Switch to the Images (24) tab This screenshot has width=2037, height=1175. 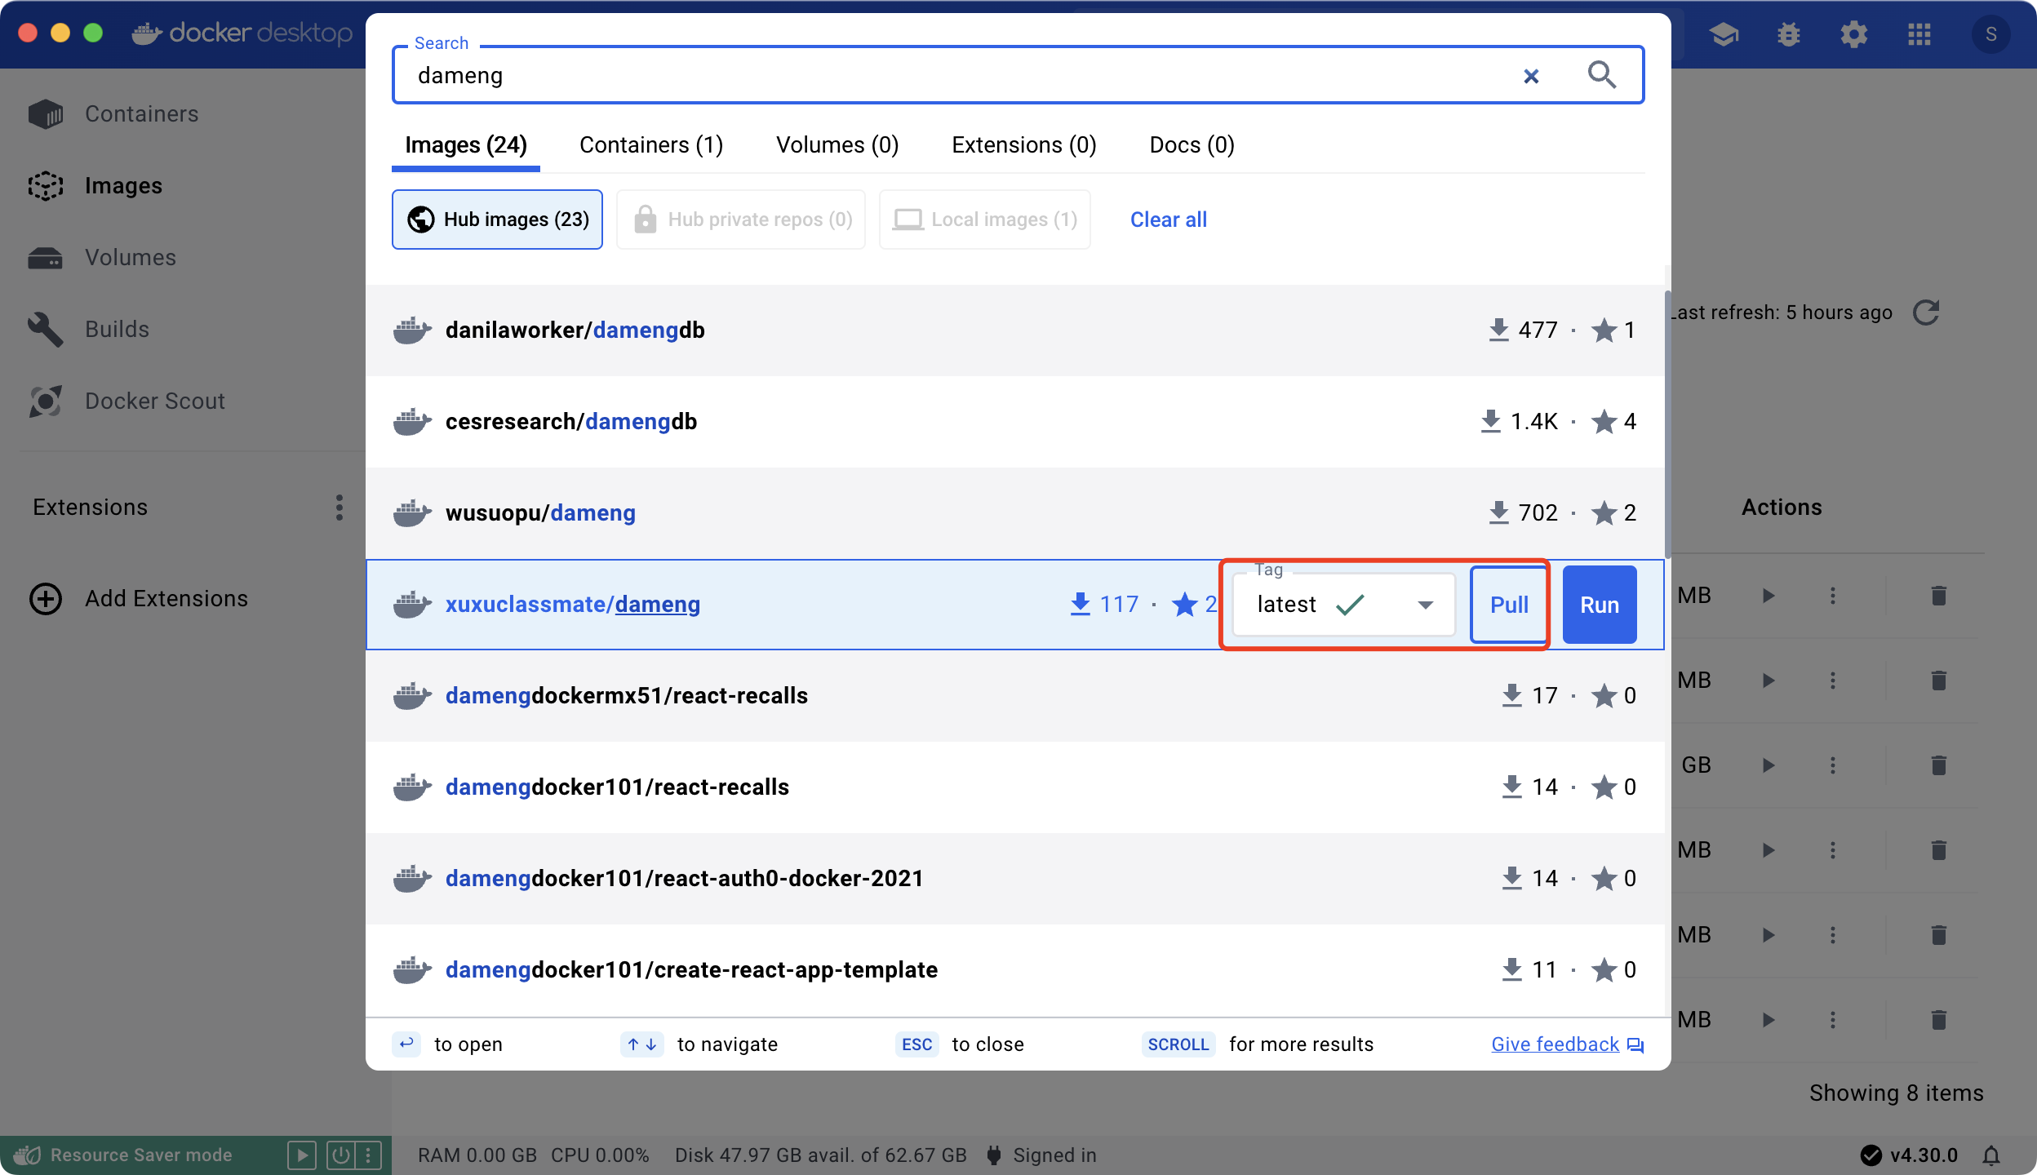click(x=466, y=144)
